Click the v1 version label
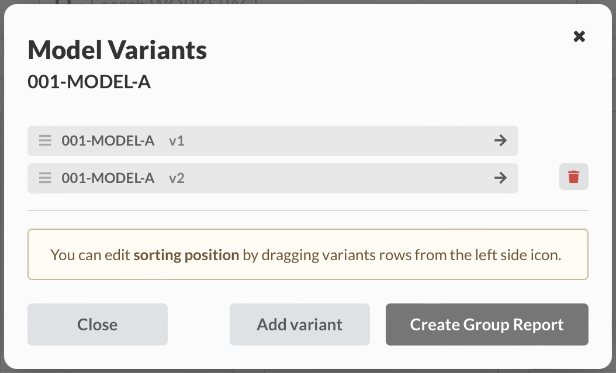 (x=177, y=141)
